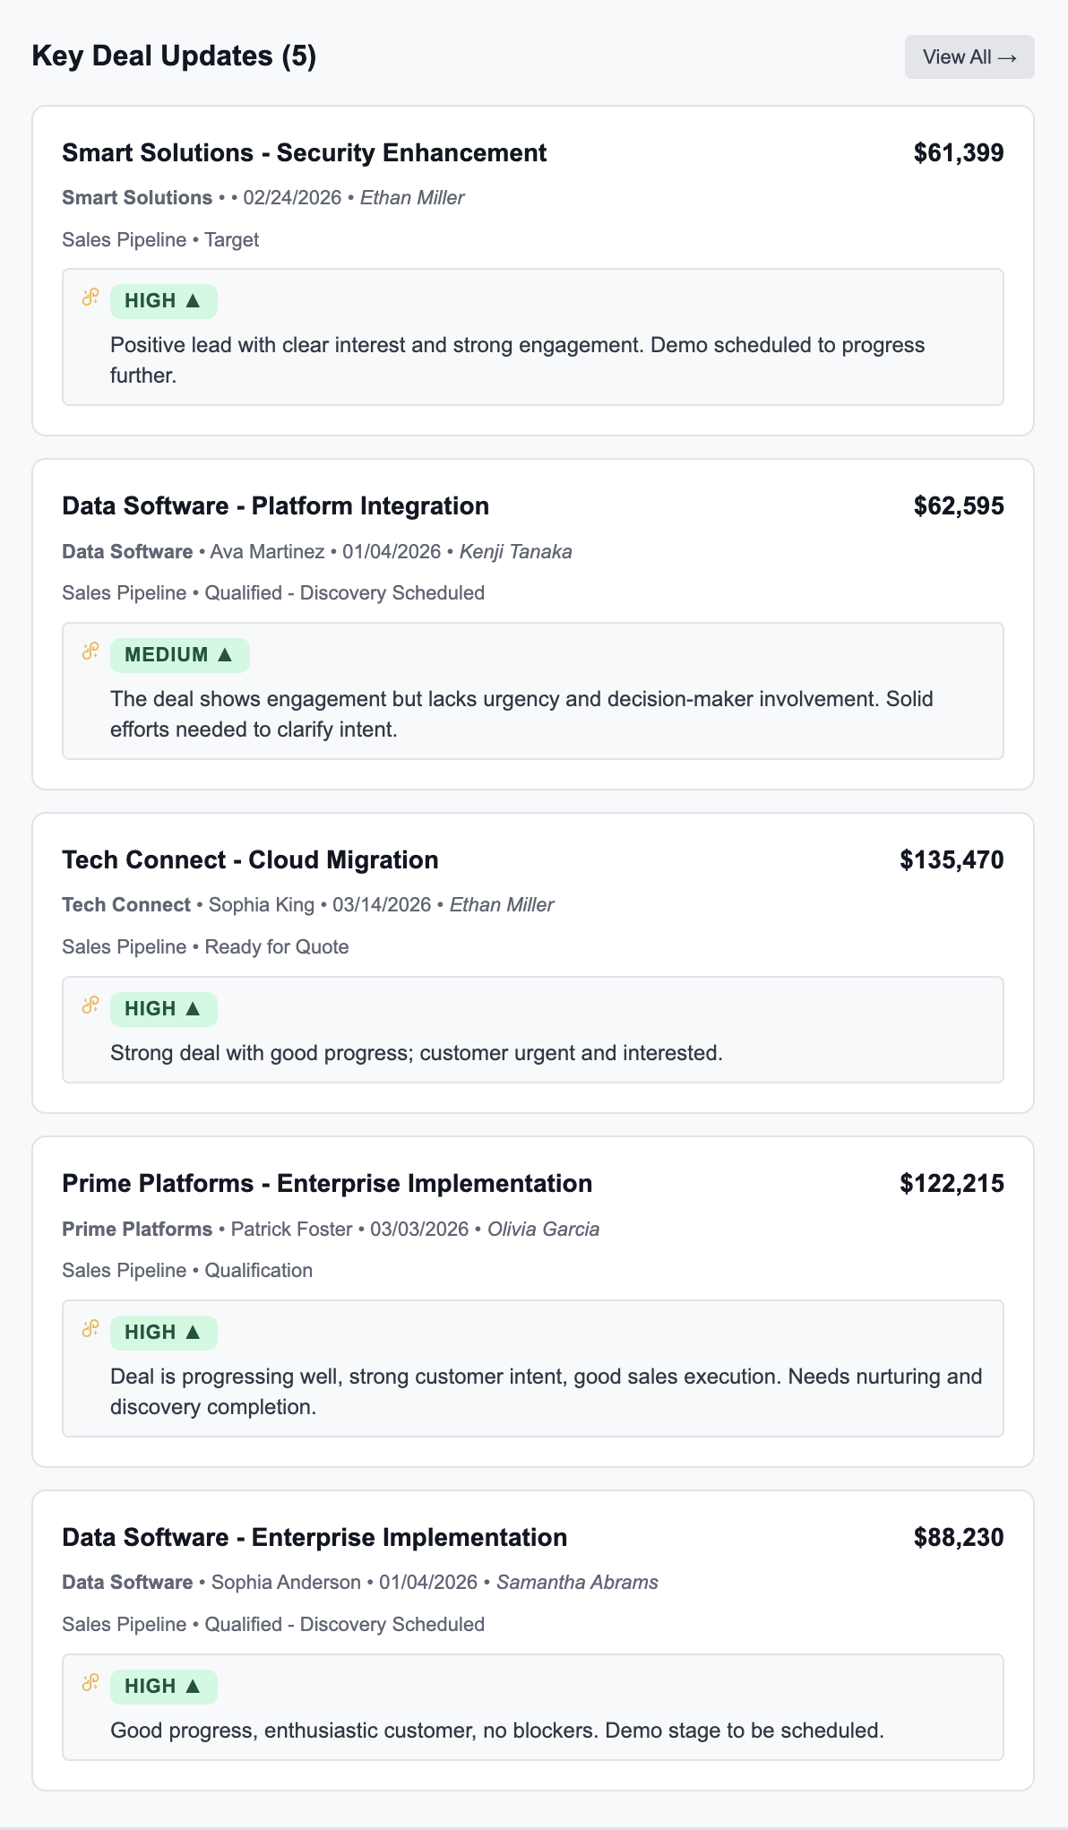
Task: Click the View All button
Action: 969,57
